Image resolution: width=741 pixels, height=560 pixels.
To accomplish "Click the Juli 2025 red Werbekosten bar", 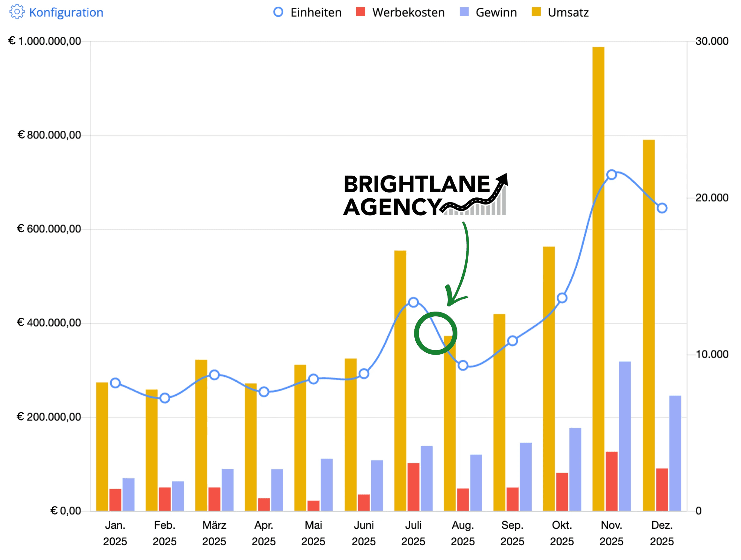I will pyautogui.click(x=413, y=487).
